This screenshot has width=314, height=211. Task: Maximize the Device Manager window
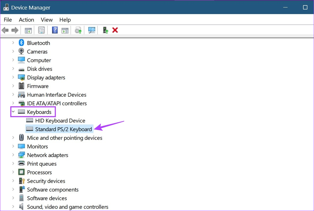pos(305,7)
